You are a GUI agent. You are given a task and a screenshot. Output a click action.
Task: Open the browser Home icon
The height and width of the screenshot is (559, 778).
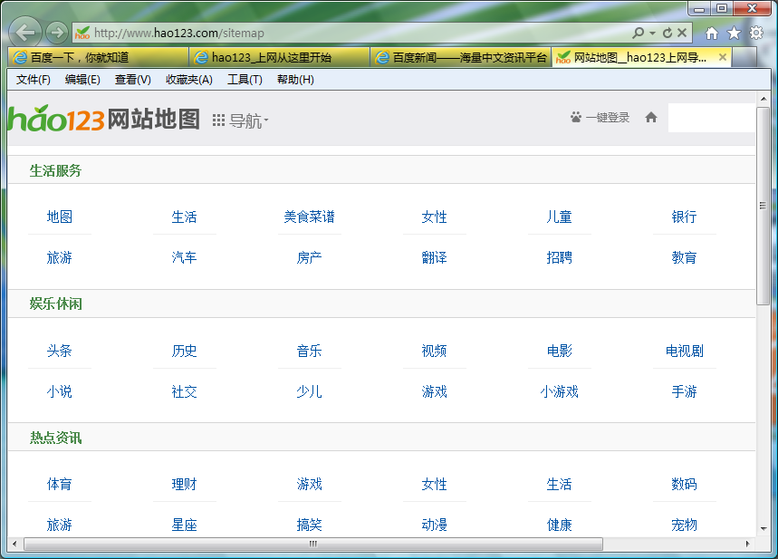[712, 34]
